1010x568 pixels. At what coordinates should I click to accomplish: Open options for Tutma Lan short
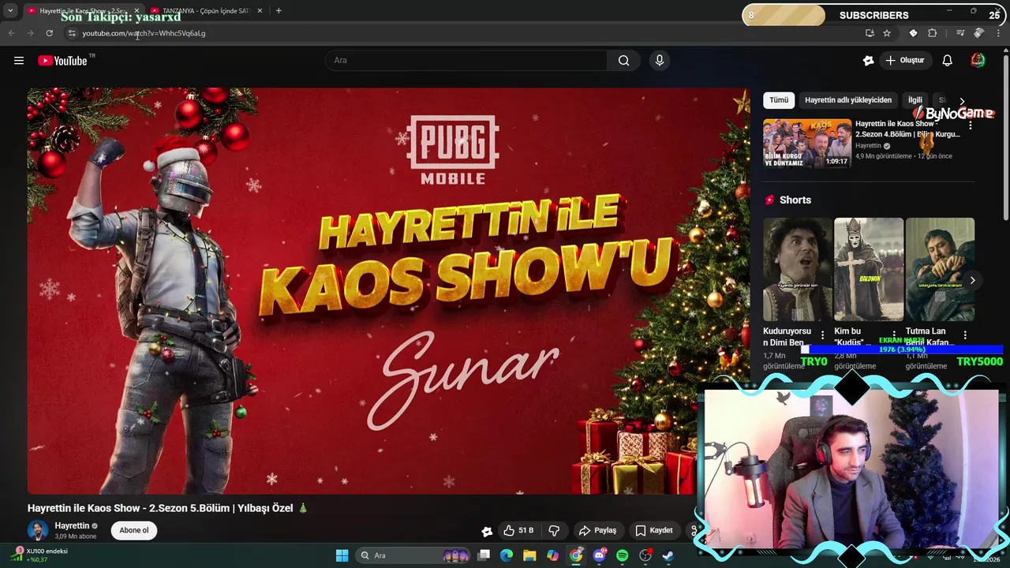964,335
